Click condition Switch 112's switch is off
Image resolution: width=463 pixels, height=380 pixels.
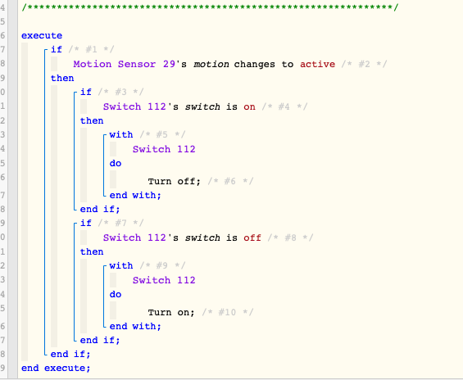(182, 237)
